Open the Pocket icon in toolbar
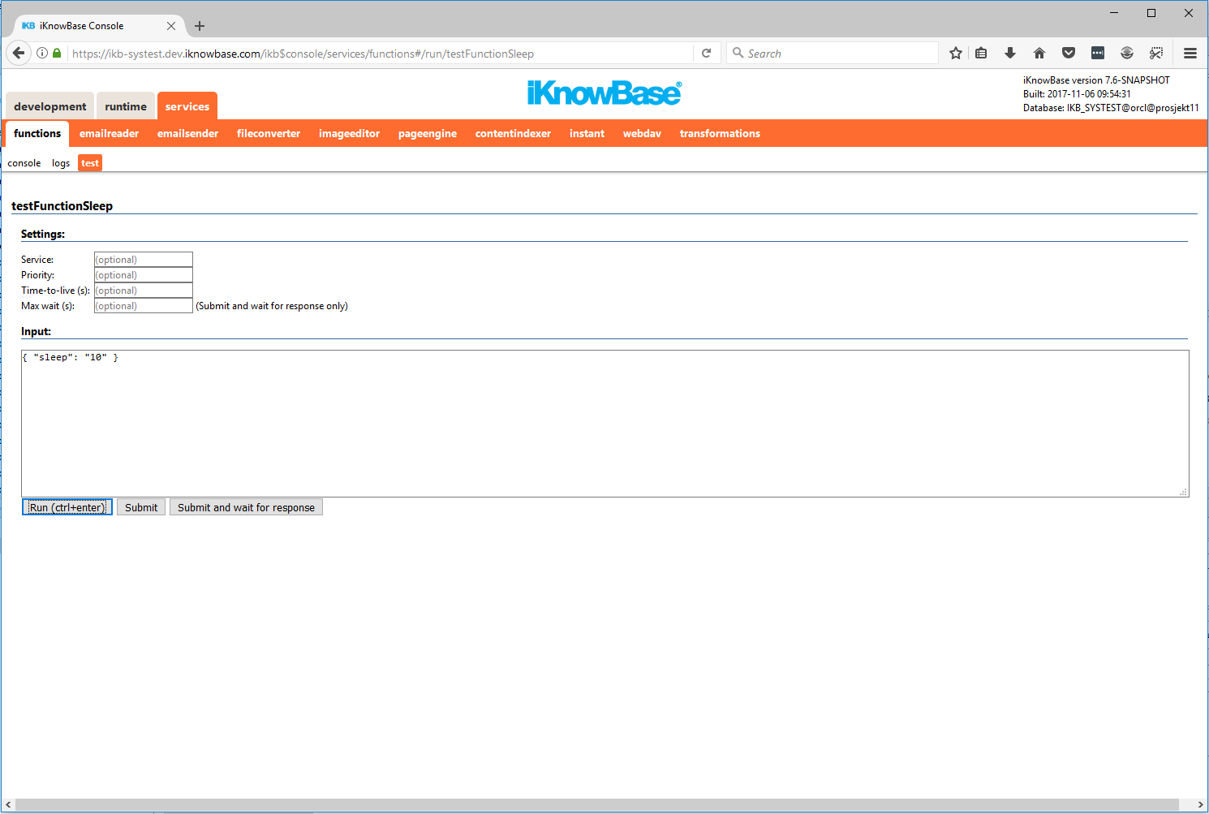Screen dimensions: 1209x814 click(1069, 54)
